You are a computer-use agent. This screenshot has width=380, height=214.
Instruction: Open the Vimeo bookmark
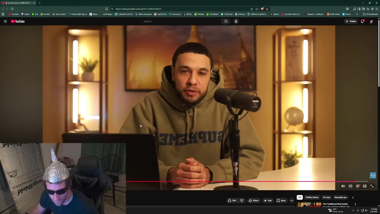pos(346,14)
